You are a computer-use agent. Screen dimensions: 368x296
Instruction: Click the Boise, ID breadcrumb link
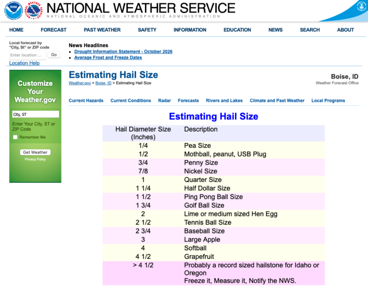103,83
